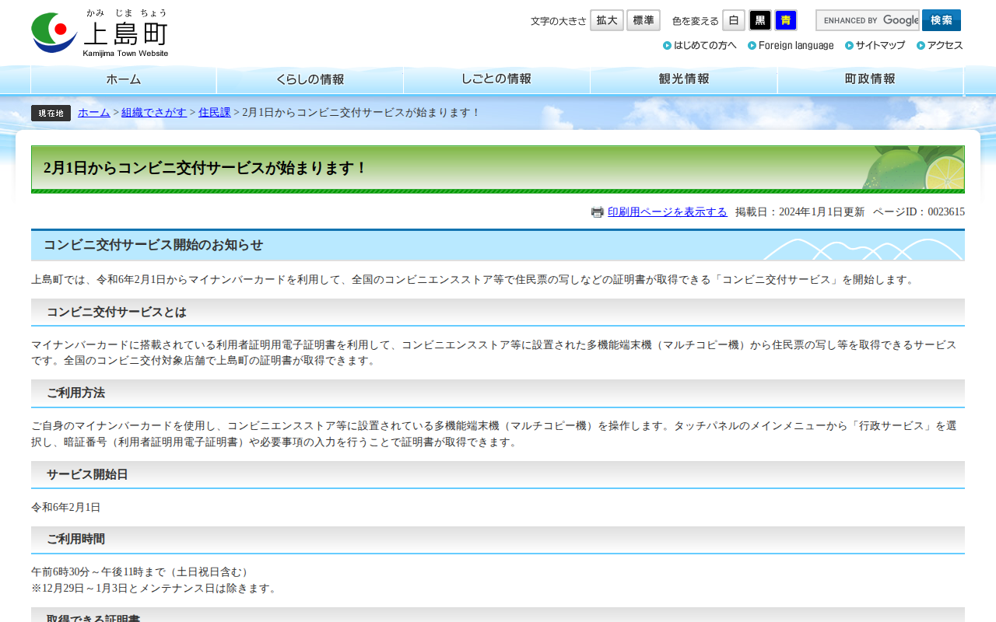The width and height of the screenshot is (996, 622).
Task: Focus the Google search input field
Action: coord(868,20)
